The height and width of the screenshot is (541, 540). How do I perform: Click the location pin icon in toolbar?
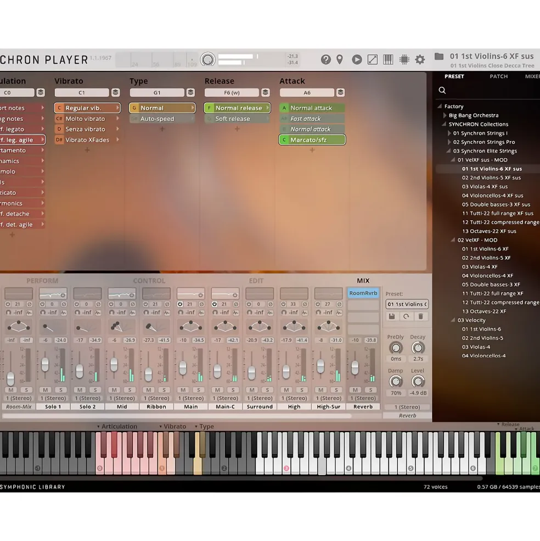[x=340, y=60]
